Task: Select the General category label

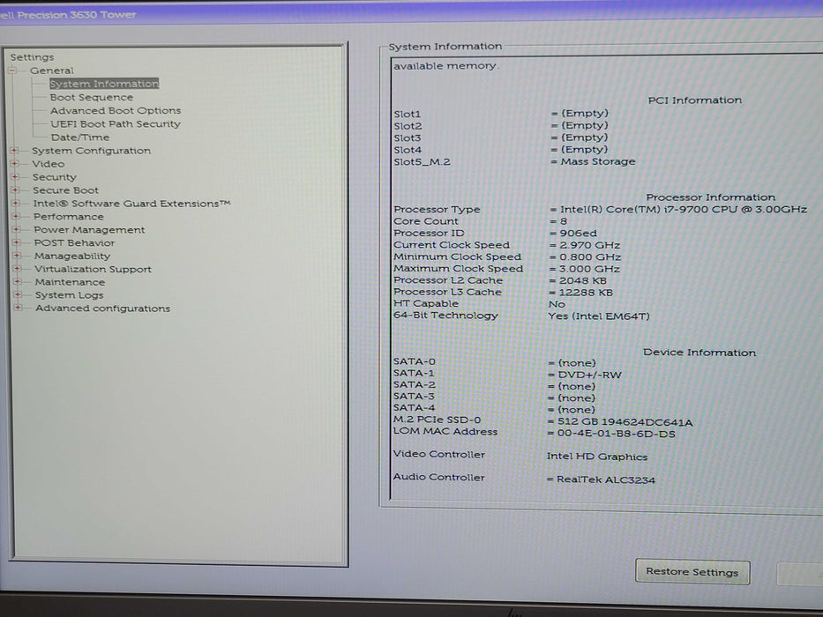Action: [51, 71]
